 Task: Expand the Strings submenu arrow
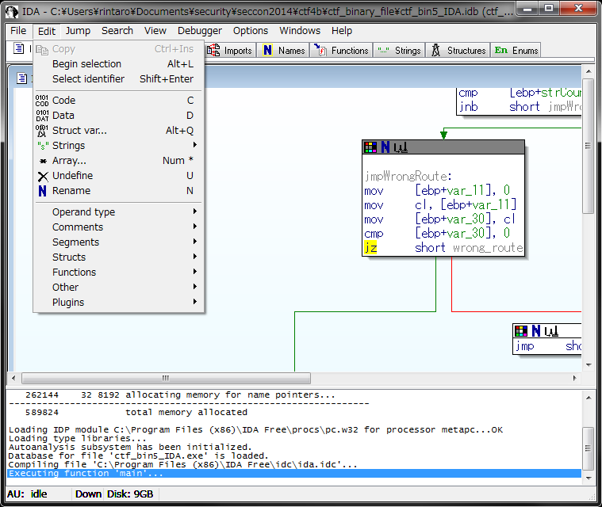[195, 145]
